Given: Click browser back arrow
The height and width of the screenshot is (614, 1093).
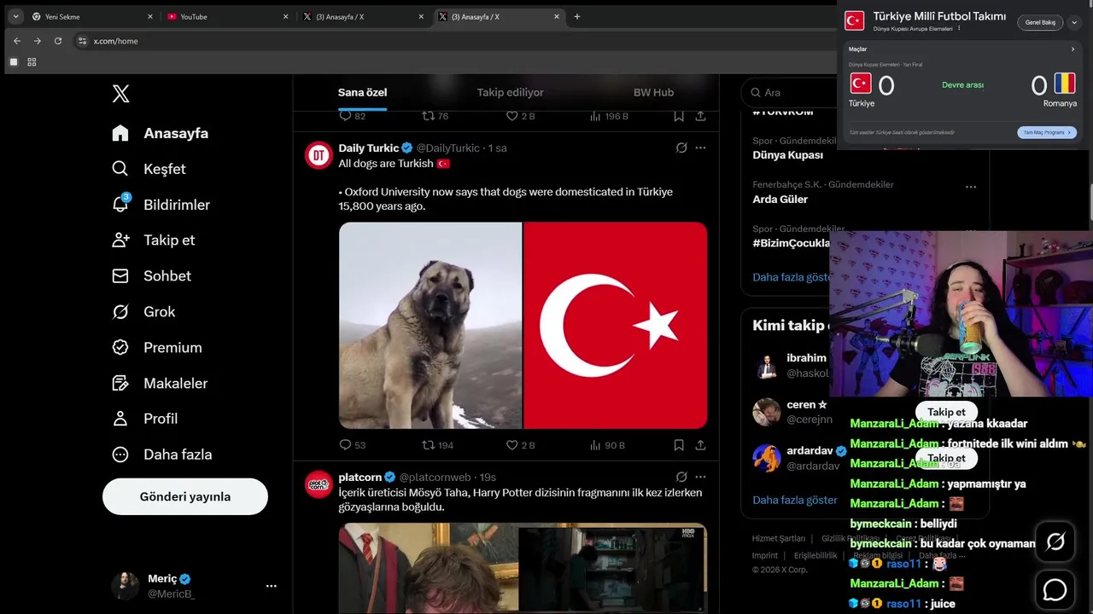Looking at the screenshot, I should click(17, 41).
